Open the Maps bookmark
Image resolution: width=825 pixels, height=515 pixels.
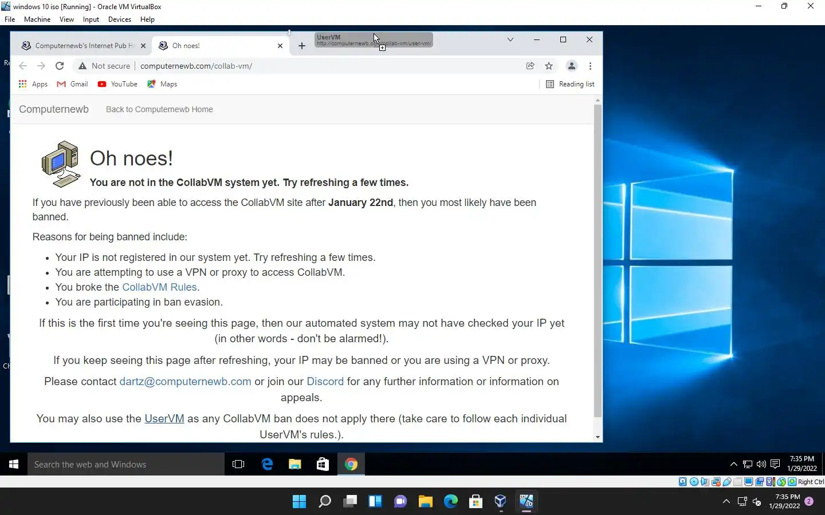click(x=162, y=84)
